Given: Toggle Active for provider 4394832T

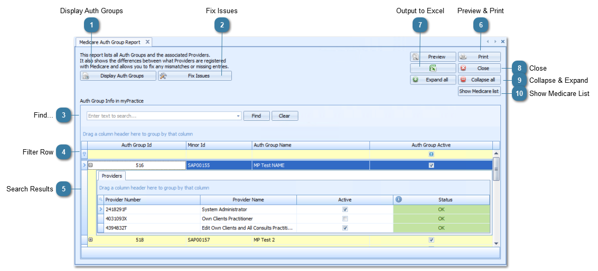Looking at the screenshot, I should point(345,228).
